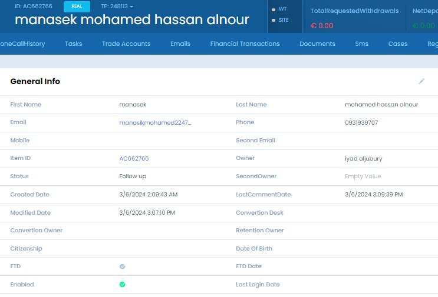Click the Owner value iyad aljubury
Screen dimensions: 438x297
click(x=363, y=158)
